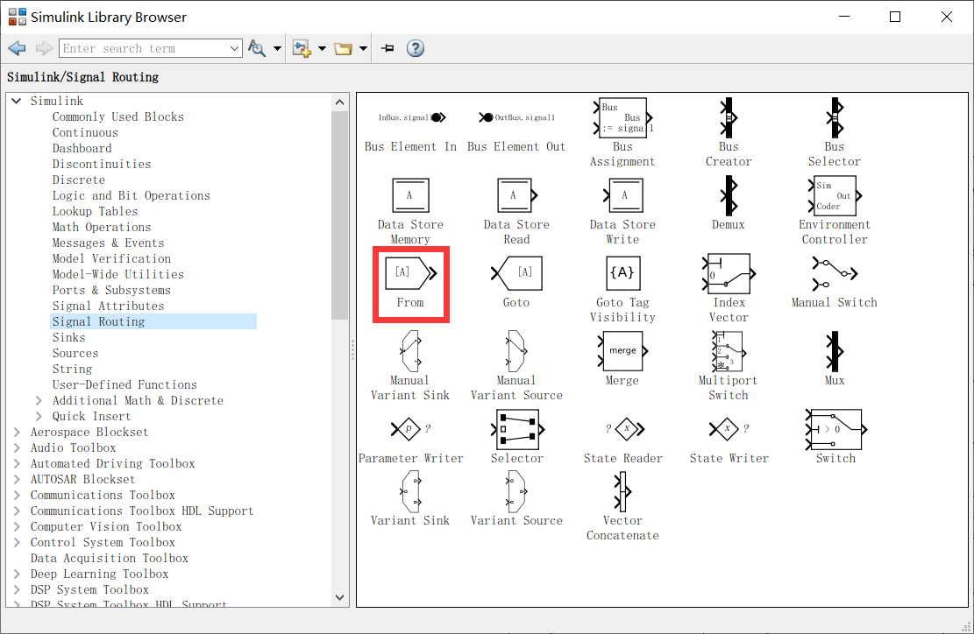This screenshot has width=974, height=634.
Task: Click the open folder toolbar icon
Action: tap(343, 48)
